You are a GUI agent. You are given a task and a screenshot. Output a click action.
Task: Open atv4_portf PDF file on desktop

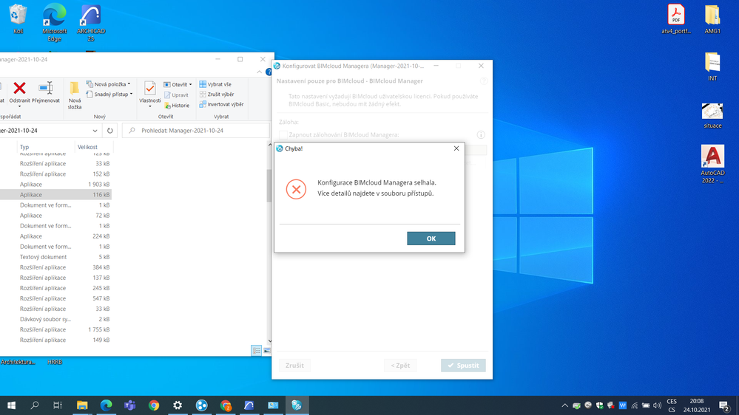coord(676,18)
